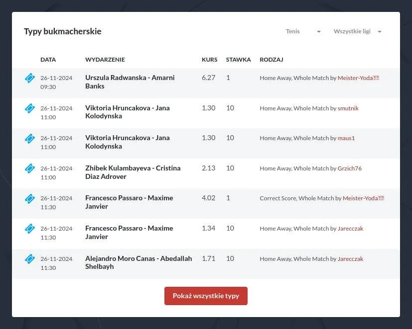Open ticket icon for Zhibek Kulambayeva match
412x329 pixels.
[x=30, y=168]
